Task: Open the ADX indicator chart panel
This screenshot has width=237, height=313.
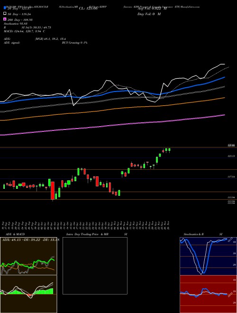Action: point(28,256)
